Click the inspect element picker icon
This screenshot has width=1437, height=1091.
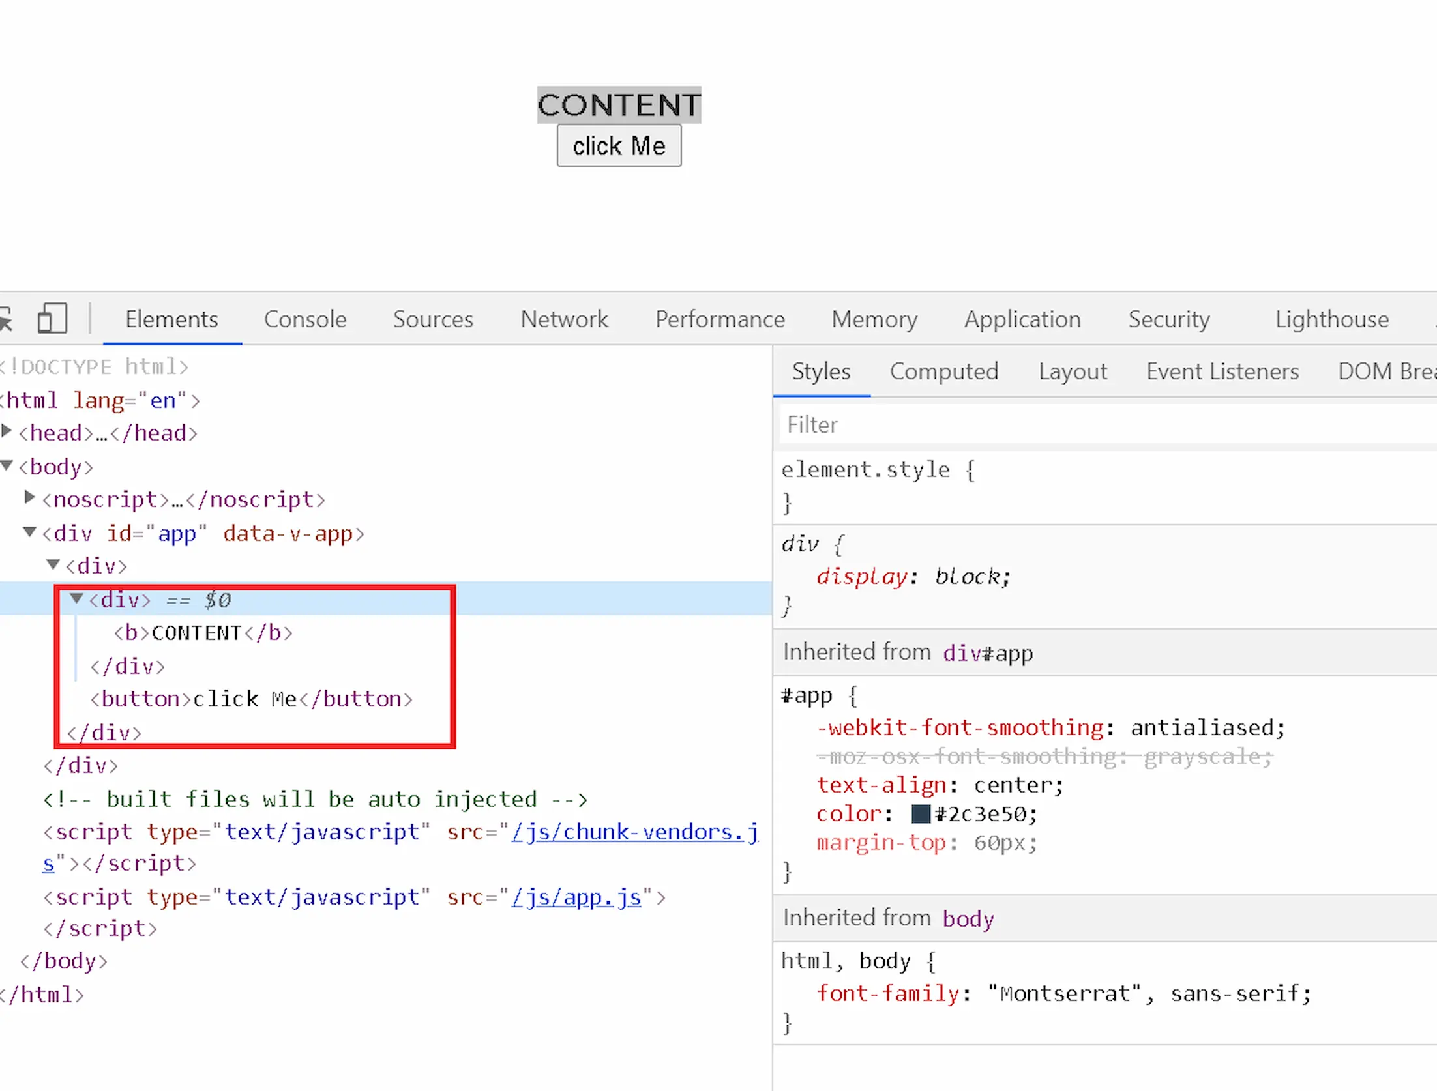pos(5,319)
